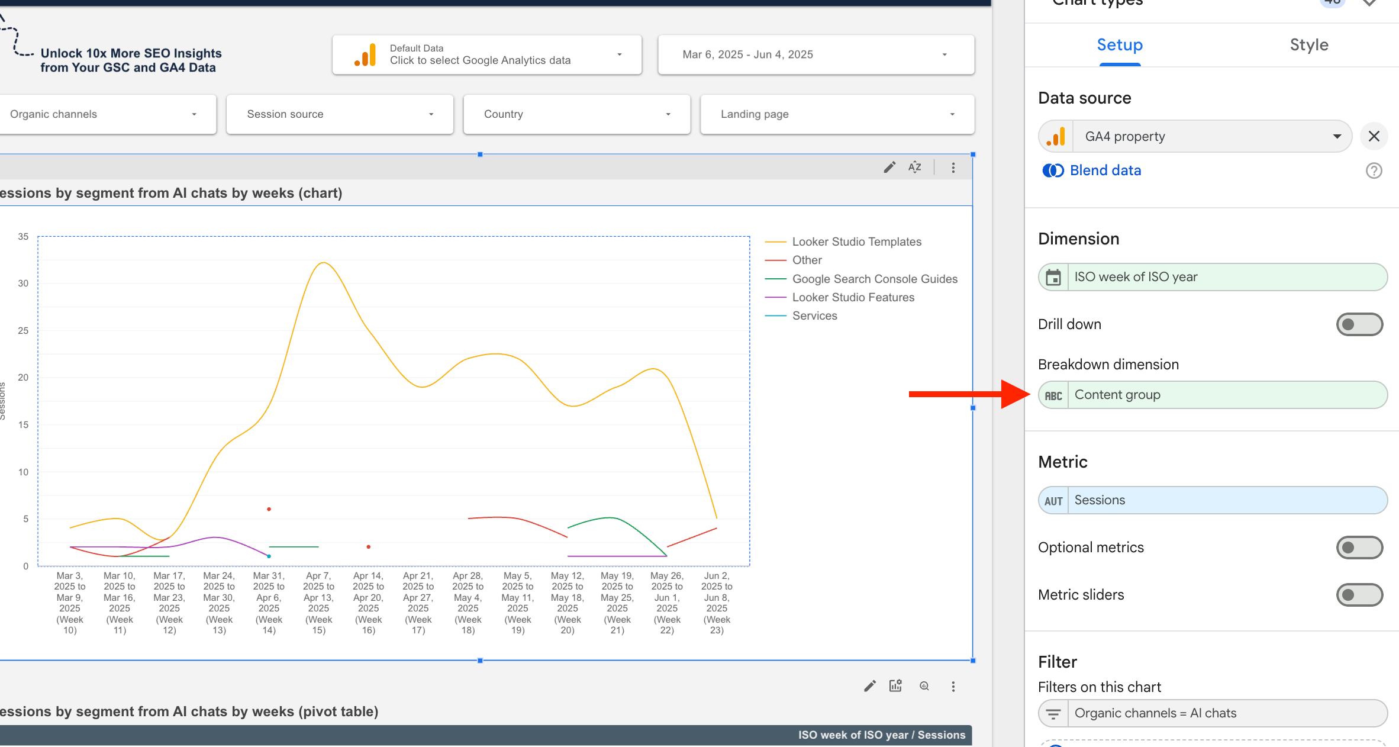Enable the Drill down toggle
The height and width of the screenshot is (747, 1399).
tap(1359, 324)
